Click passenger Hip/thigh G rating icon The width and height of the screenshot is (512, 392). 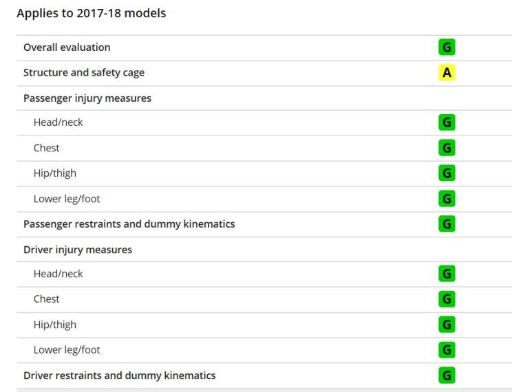click(x=447, y=173)
